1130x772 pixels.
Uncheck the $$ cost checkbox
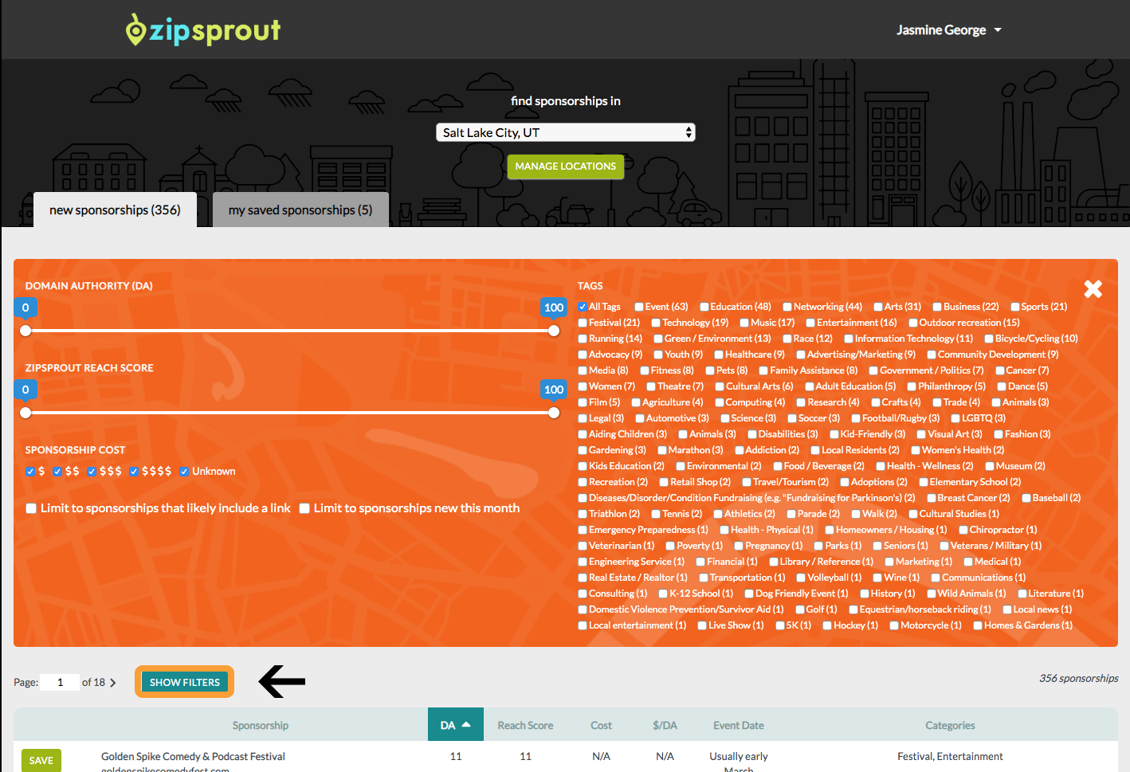pyautogui.click(x=57, y=472)
